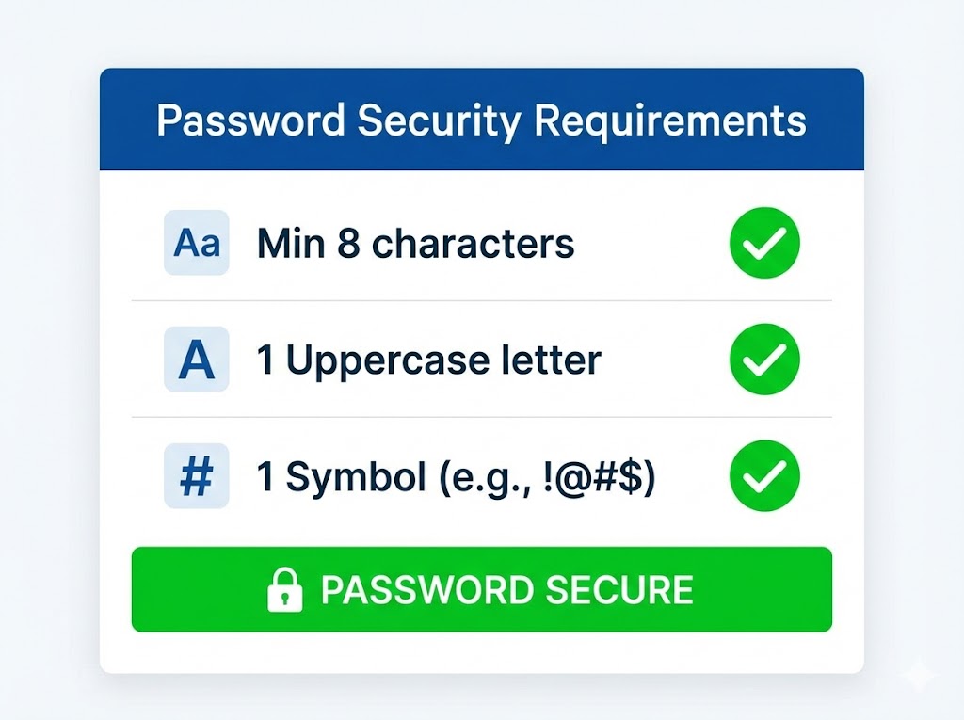Select the uppercase letter A icon
This screenshot has width=964, height=720.
click(x=196, y=359)
